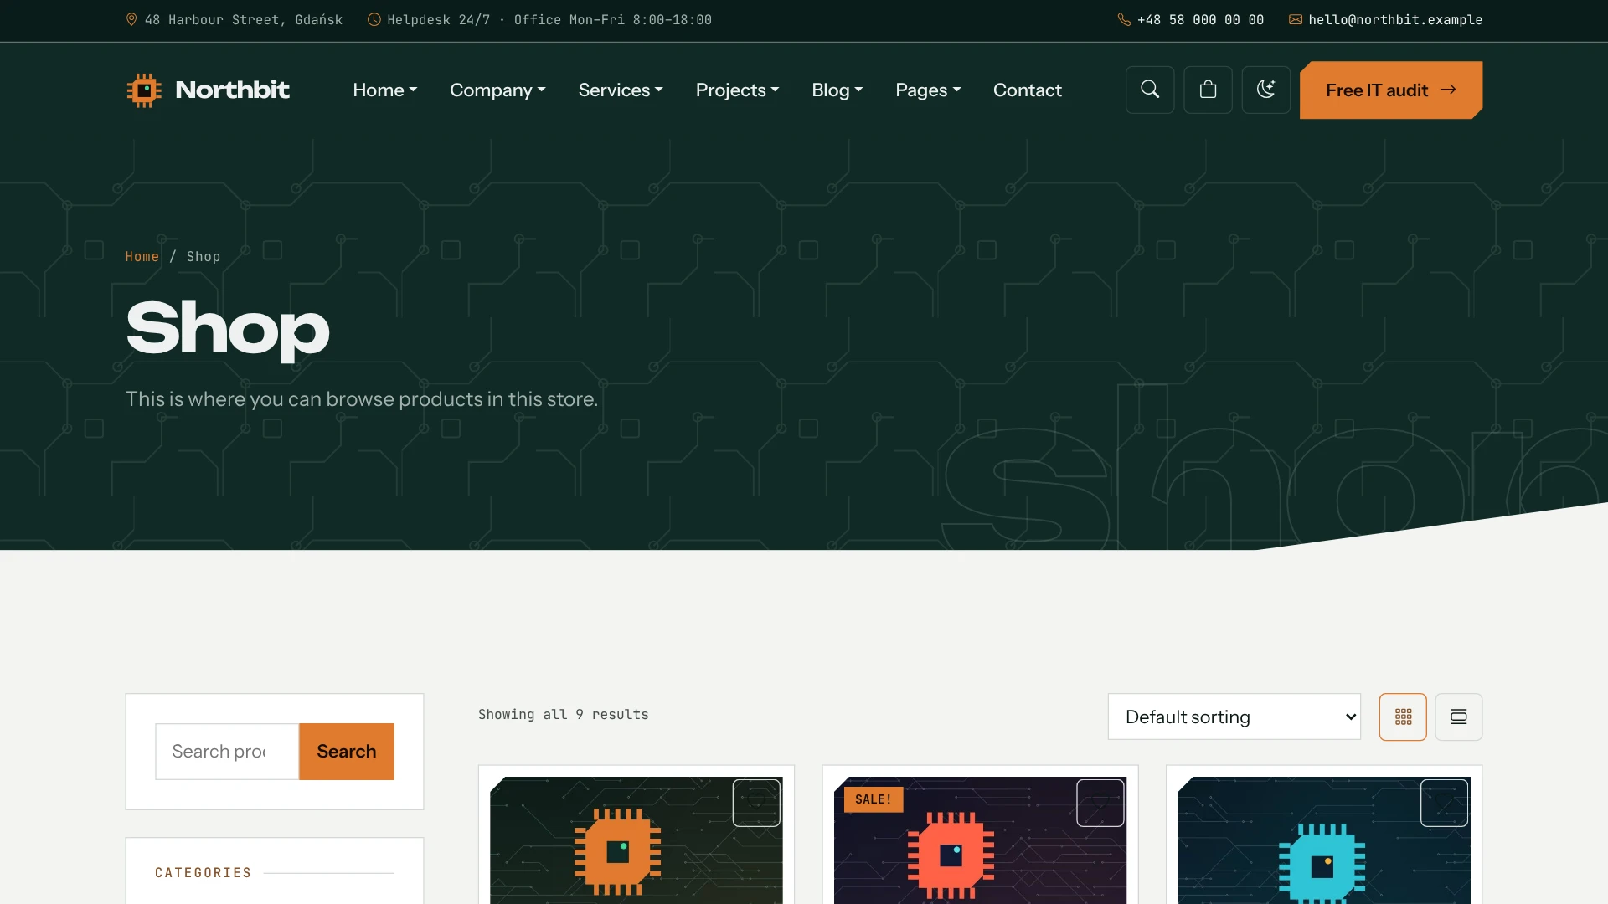The image size is (1608, 904).
Task: Click wishlist icon on the SALE product card
Action: tap(1100, 803)
